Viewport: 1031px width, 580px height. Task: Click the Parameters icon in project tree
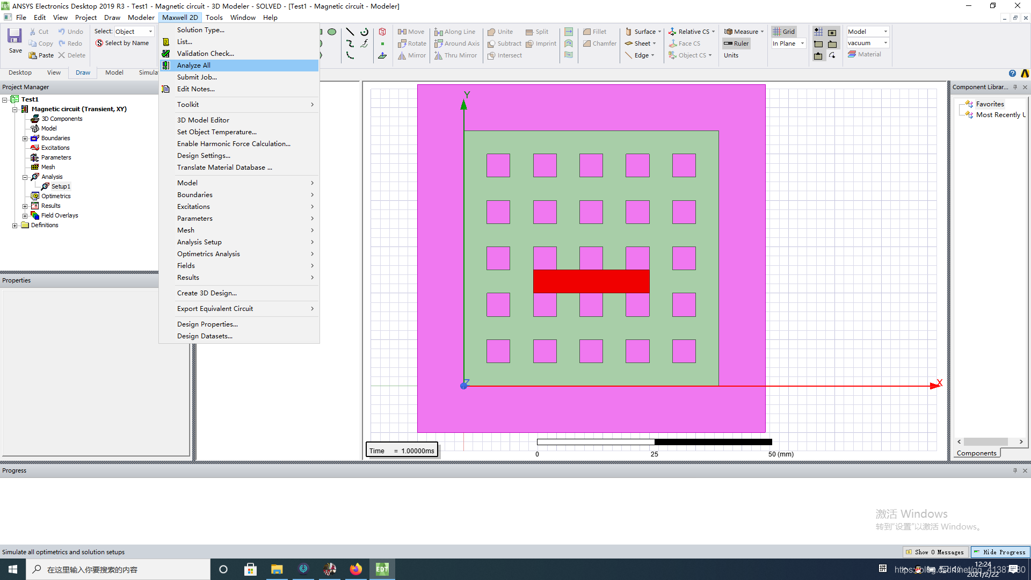point(35,157)
